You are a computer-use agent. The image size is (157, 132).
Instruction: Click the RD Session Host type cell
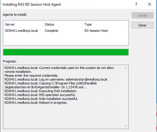[x=96, y=31]
